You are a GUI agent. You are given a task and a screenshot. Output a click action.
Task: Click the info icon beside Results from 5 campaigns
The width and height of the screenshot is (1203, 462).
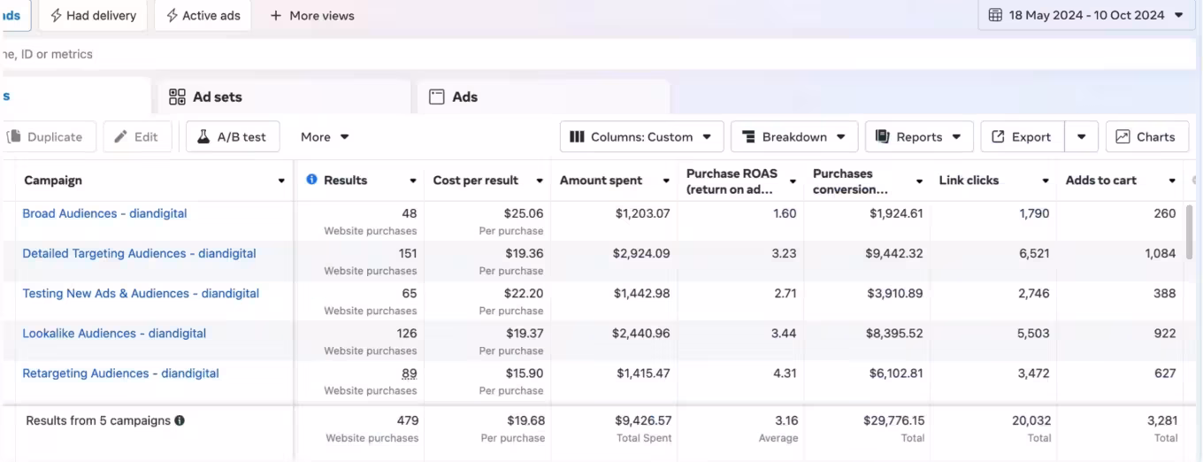[180, 420]
